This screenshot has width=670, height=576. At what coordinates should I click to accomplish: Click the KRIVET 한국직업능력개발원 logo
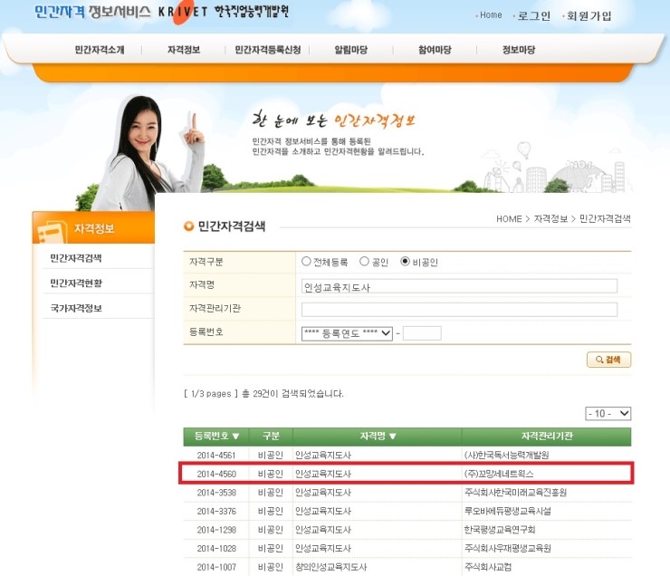coord(224,13)
